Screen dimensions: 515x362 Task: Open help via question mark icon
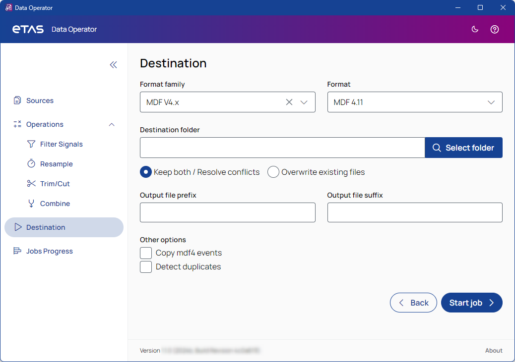(495, 29)
